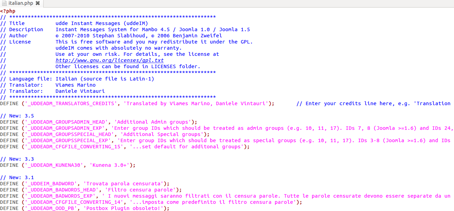This screenshot has width=454, height=211.
Task: Select the italian.php document tab
Action: tap(21, 3)
